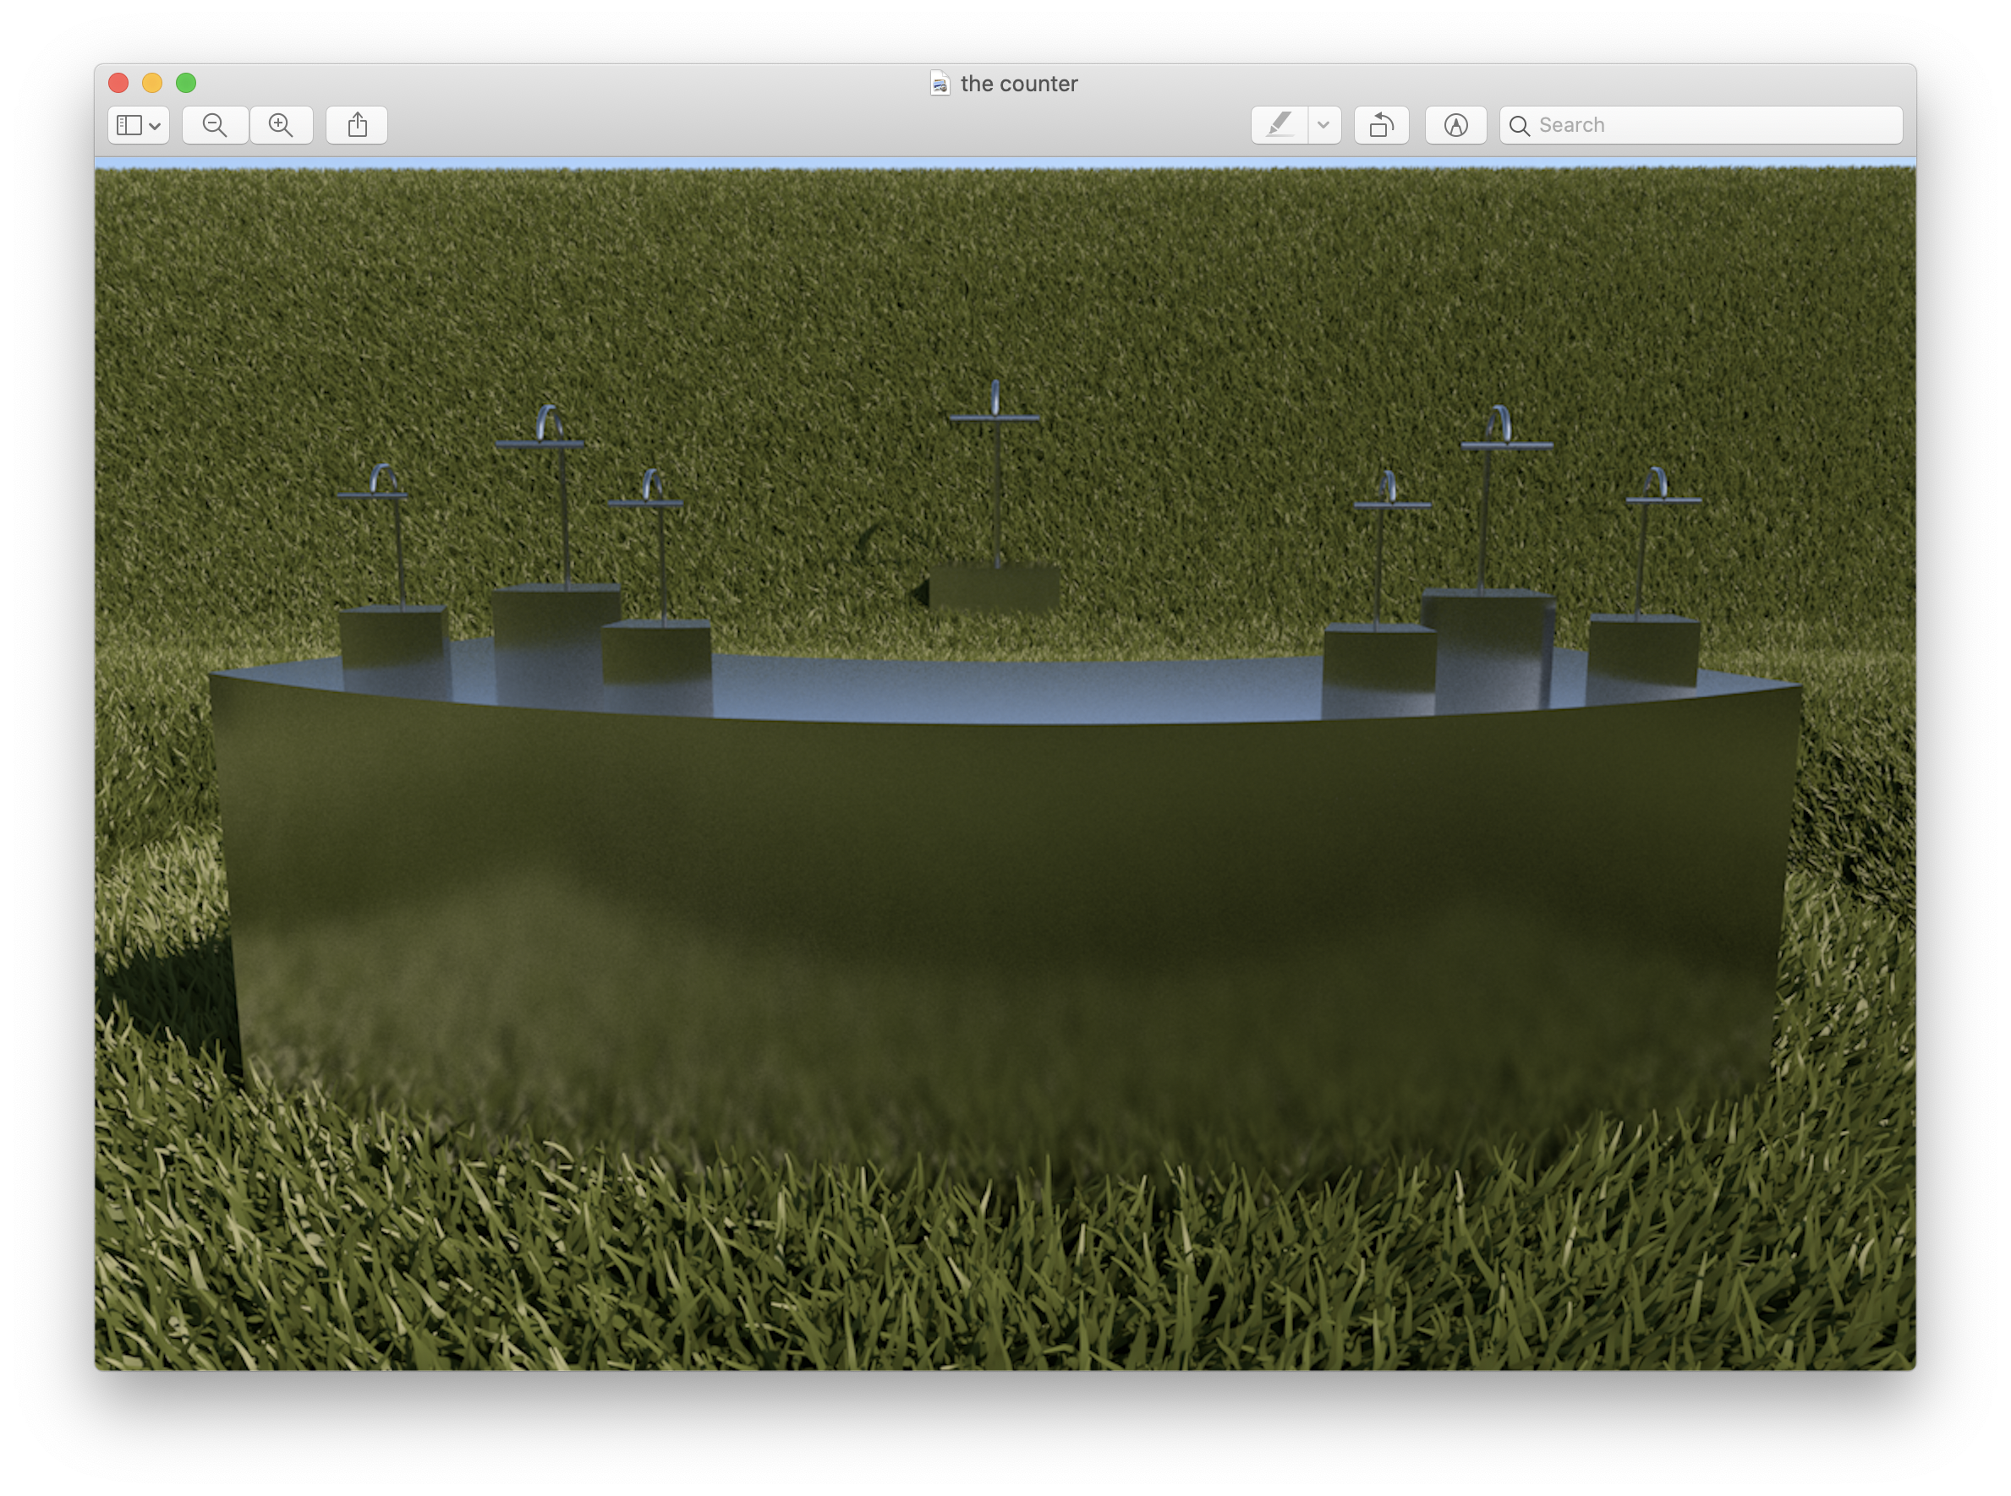Toggle the highlight pen tool
The image size is (2011, 1496).
(x=1279, y=125)
